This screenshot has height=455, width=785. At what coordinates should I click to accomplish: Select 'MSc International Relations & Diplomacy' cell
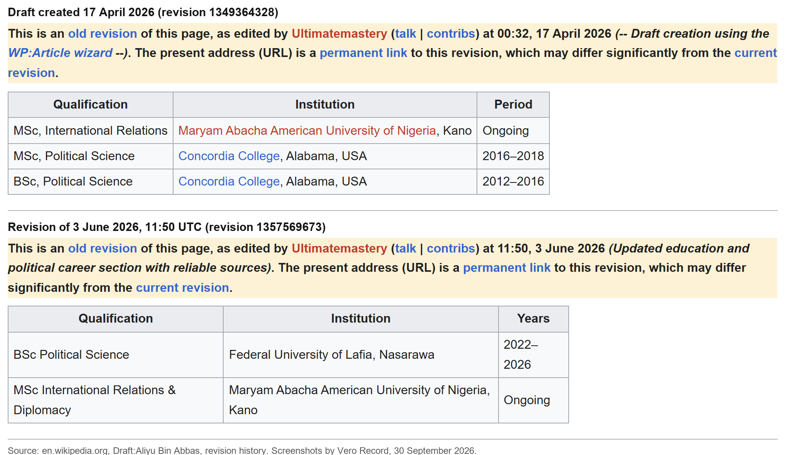click(116, 400)
